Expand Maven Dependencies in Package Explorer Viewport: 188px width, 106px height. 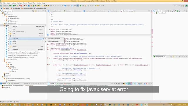coord(3,59)
